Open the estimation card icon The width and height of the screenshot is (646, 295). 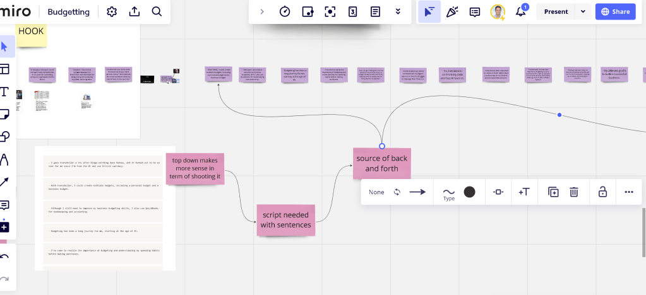coord(352,11)
